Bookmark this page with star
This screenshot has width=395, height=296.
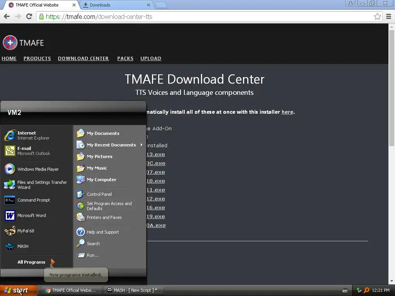377,17
